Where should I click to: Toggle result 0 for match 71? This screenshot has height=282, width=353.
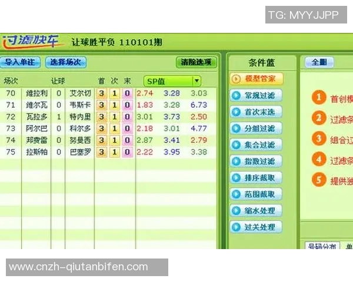coord(128,105)
